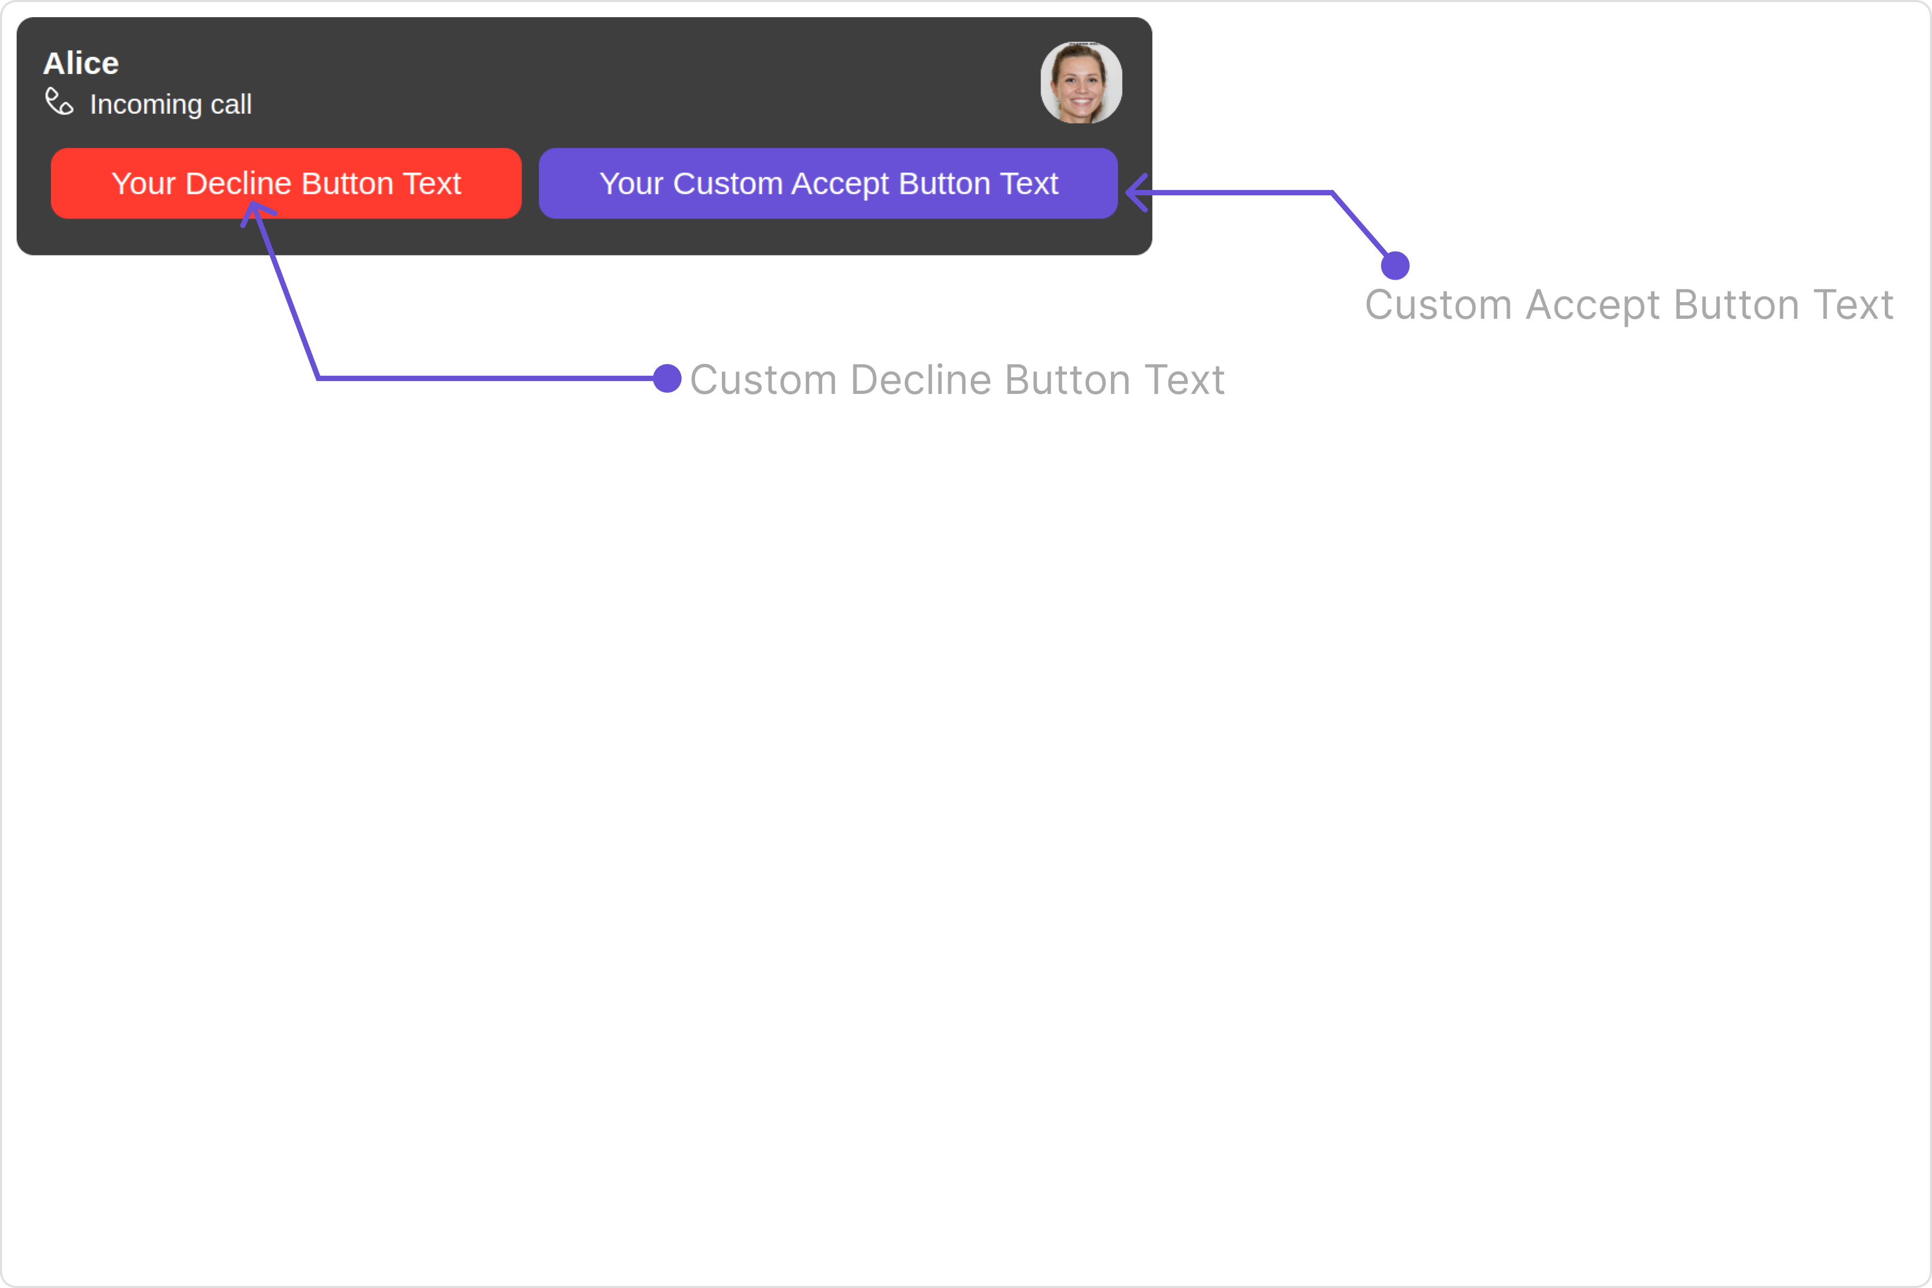Click the caller name Alice
The image size is (1932, 1288).
[x=82, y=63]
